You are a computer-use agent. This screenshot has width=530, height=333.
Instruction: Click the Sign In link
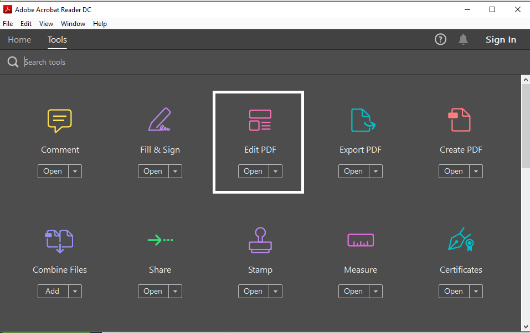tap(501, 39)
